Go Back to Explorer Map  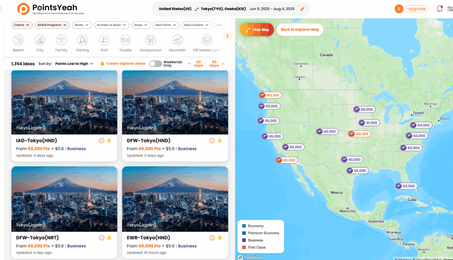300,29
